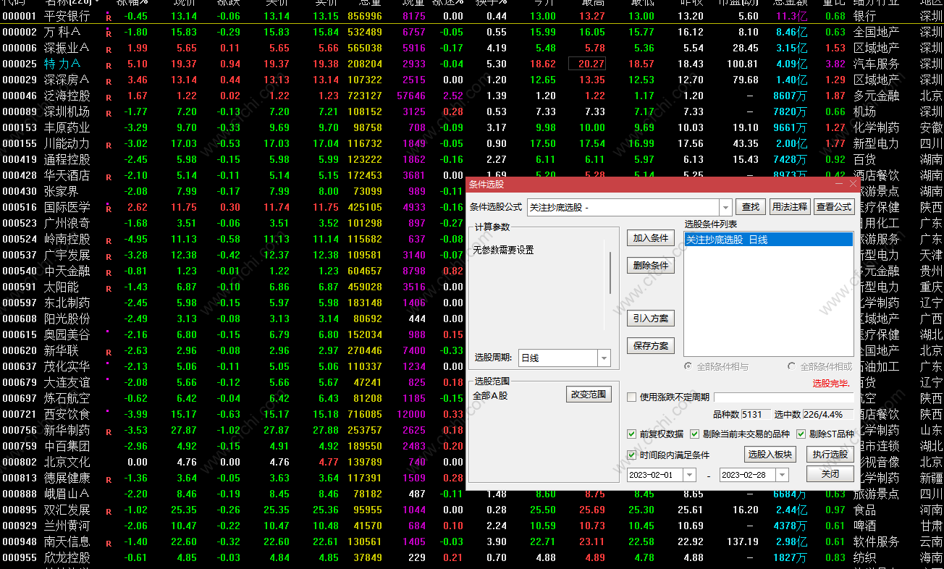Click 关闭 to close the dialog

point(830,474)
